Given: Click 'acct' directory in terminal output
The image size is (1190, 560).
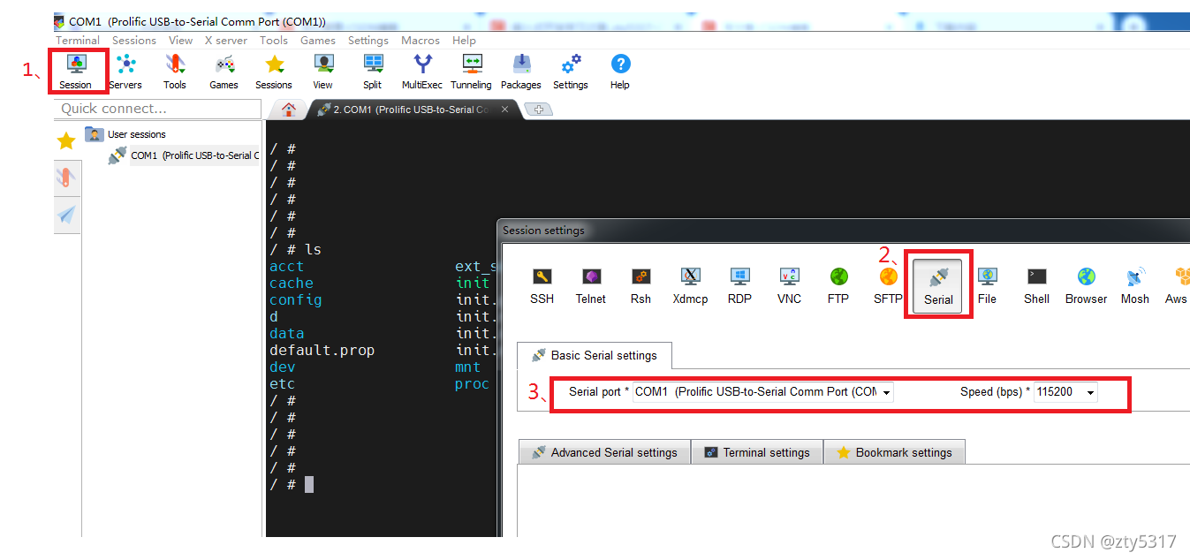Looking at the screenshot, I should pyautogui.click(x=287, y=266).
